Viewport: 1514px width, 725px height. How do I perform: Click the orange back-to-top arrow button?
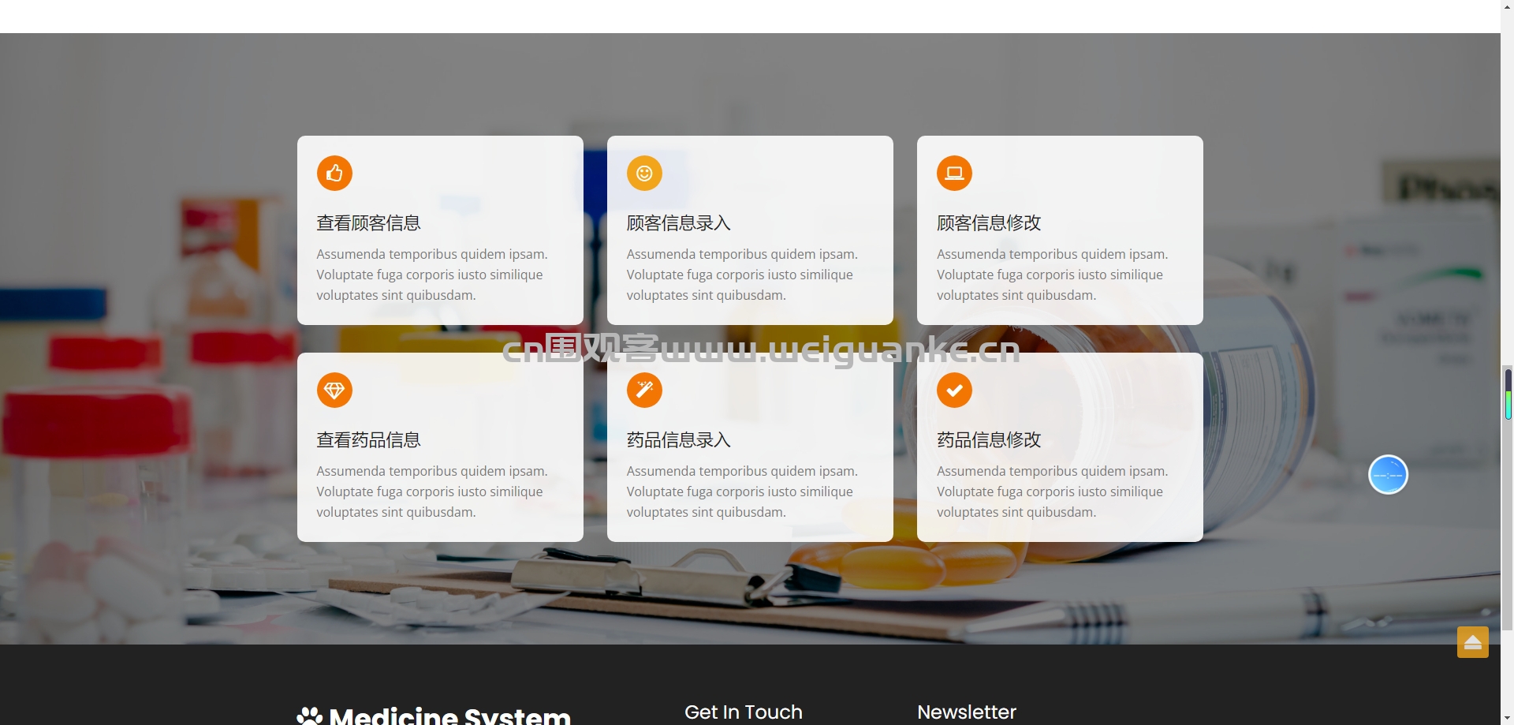click(1472, 642)
